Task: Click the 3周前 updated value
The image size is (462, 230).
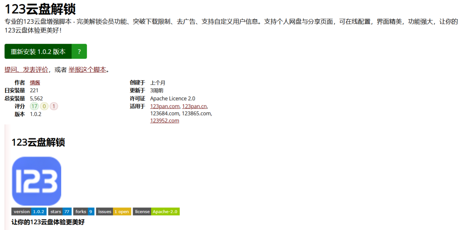Action: (157, 90)
